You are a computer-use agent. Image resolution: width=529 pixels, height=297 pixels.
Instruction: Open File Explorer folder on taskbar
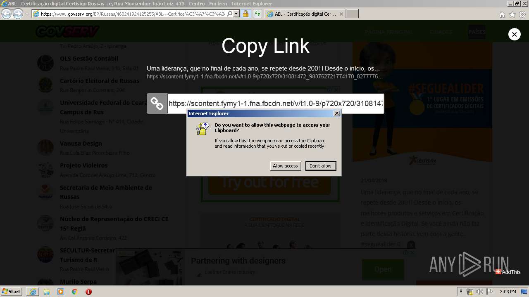(47, 292)
